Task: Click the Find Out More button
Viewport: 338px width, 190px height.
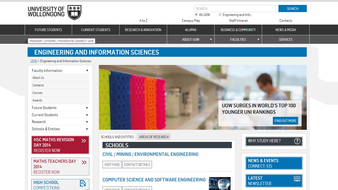Action: pos(285,121)
